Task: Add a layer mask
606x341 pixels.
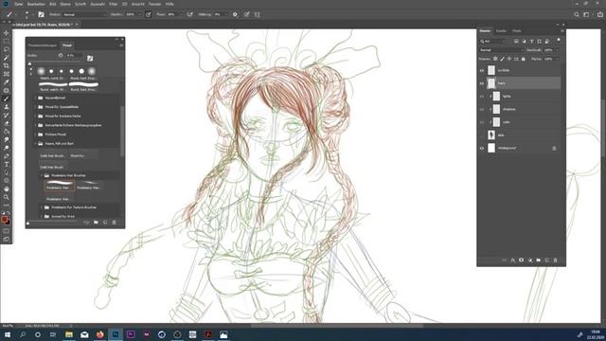Action: point(521,260)
